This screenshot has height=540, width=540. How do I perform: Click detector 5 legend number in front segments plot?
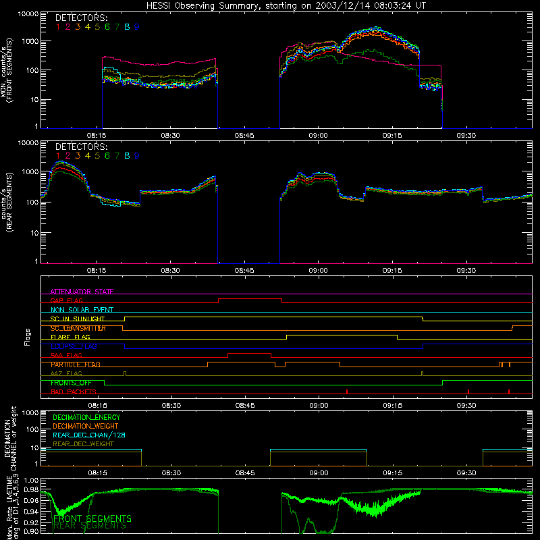click(97, 27)
